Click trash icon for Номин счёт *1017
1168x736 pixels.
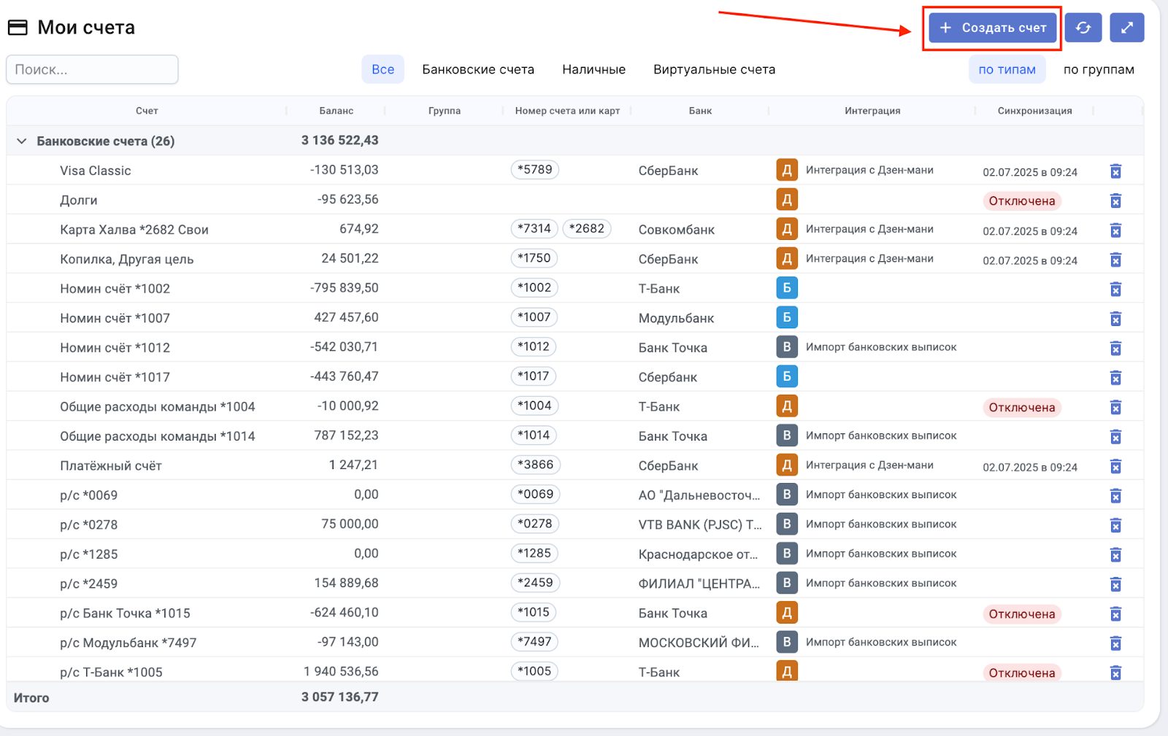point(1115,378)
